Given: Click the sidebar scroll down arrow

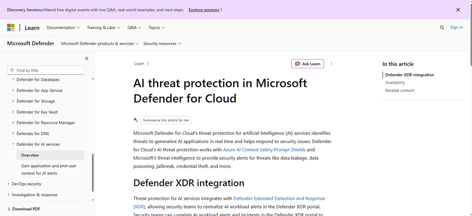Looking at the screenshot, I should click(x=93, y=200).
